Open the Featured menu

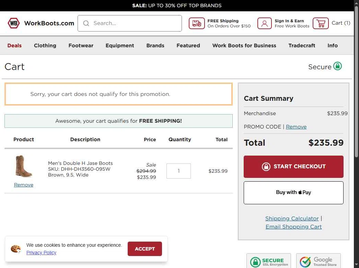(188, 46)
